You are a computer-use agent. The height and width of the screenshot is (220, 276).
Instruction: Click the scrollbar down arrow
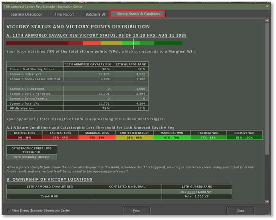click(x=267, y=202)
